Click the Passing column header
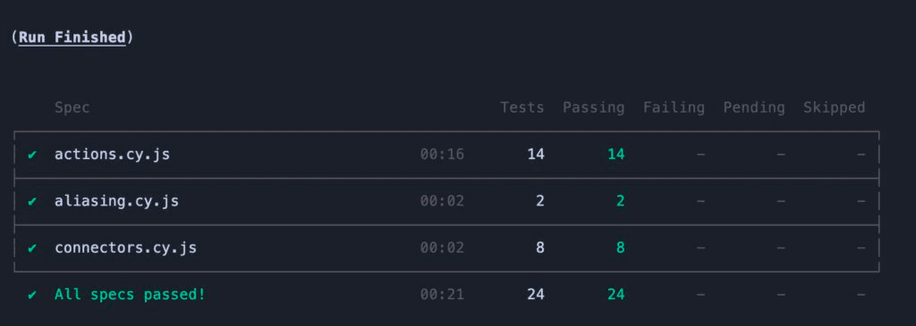Image resolution: width=916 pixels, height=326 pixels. tap(594, 108)
